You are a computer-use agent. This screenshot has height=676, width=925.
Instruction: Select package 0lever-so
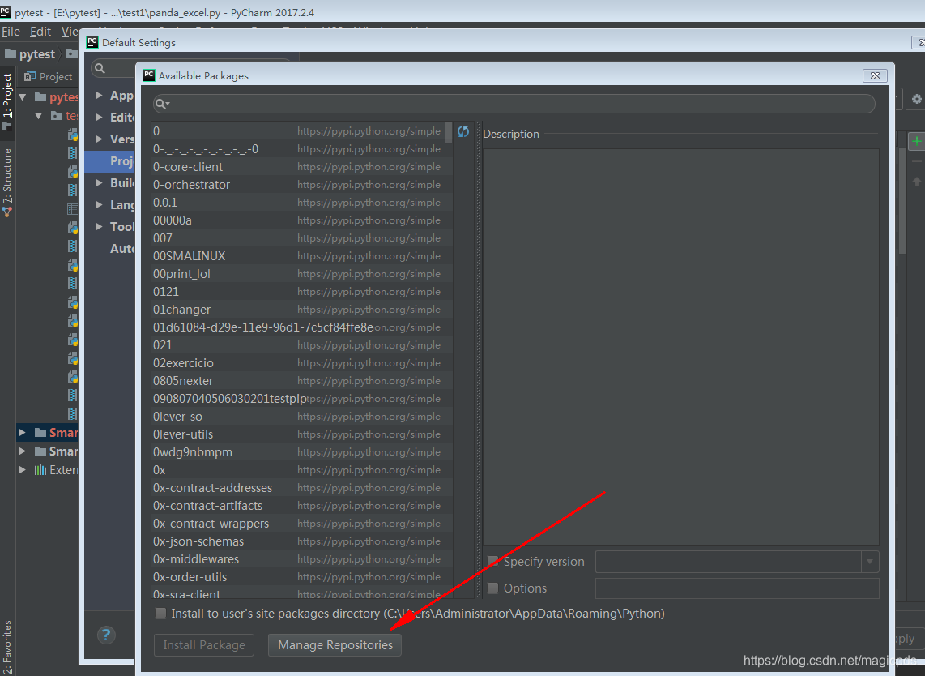(301, 417)
